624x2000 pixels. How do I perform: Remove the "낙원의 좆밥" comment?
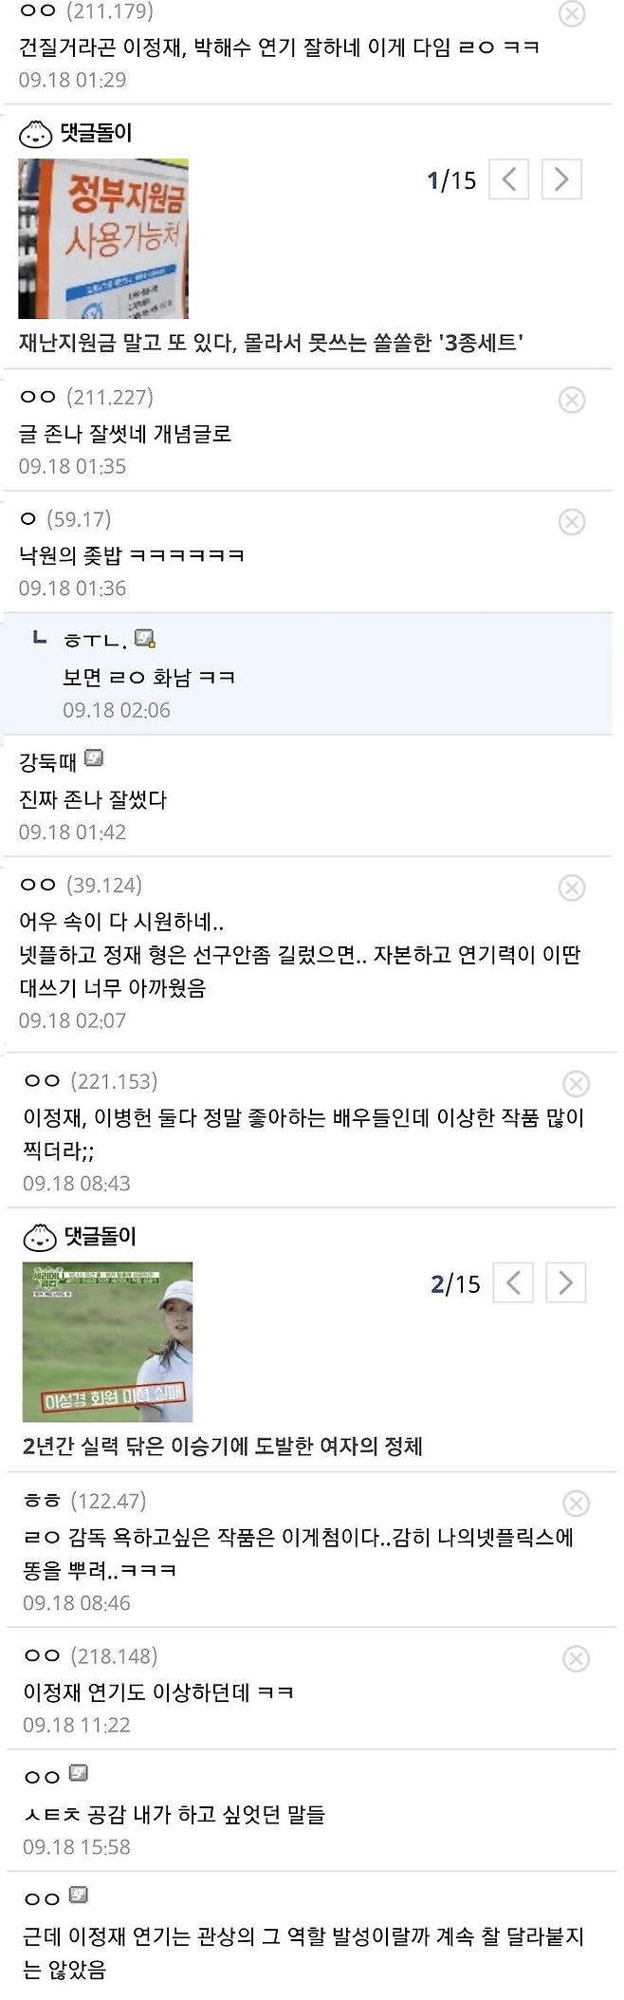pos(573,519)
